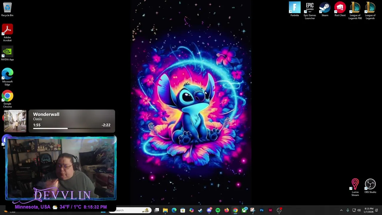Image resolution: width=382 pixels, height=215 pixels.
Task: Click the "34°F / 1°C" temperature text
Action: click(x=70, y=207)
